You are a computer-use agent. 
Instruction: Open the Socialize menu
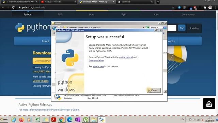tap(194, 28)
